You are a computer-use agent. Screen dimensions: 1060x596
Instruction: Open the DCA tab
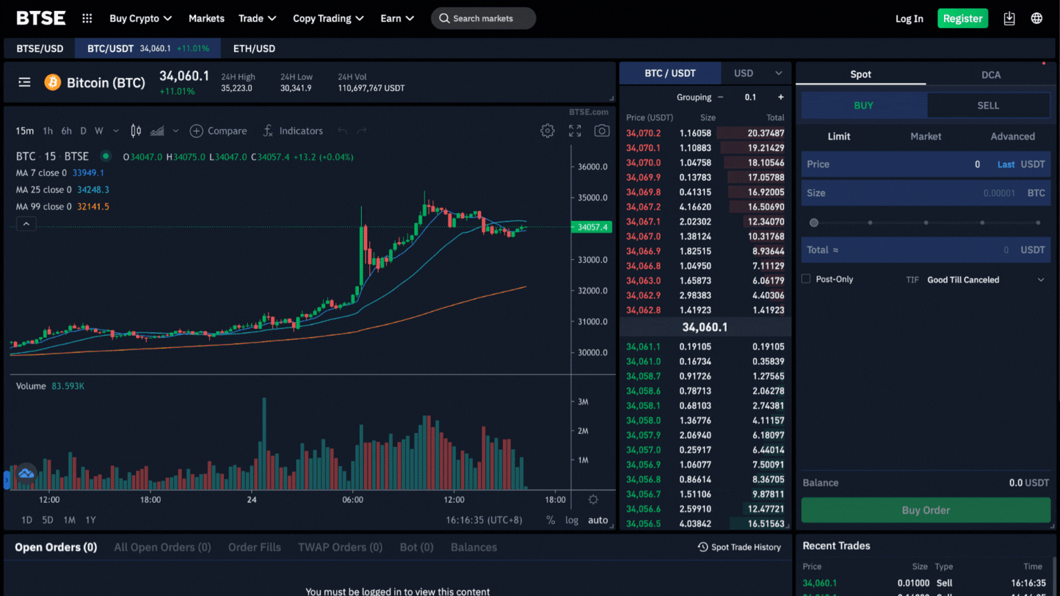pos(991,74)
